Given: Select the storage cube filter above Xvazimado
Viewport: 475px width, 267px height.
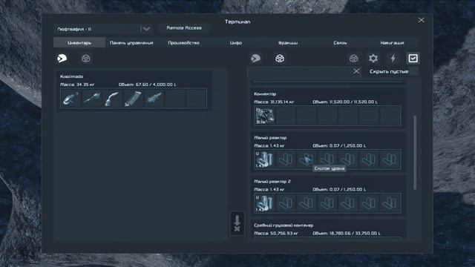Looking at the screenshot, I should pyautogui.click(x=86, y=59).
